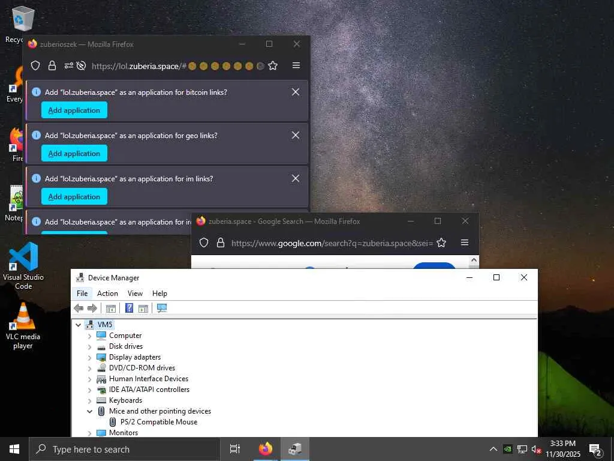Image resolution: width=614 pixels, height=461 pixels.
Task: Add application for geo links
Action: tap(74, 153)
